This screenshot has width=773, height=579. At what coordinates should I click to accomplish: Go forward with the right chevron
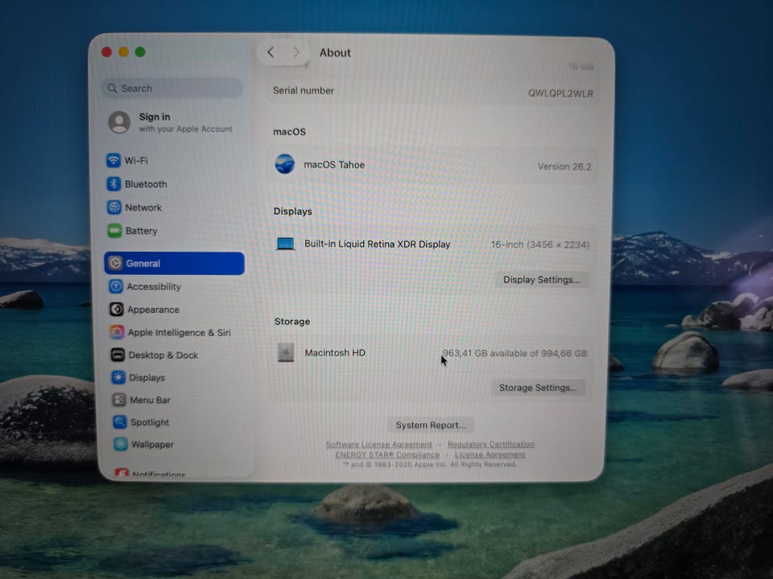(x=296, y=51)
